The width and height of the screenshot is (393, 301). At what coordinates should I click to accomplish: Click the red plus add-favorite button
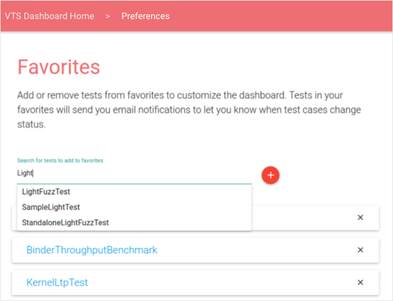coord(270,175)
